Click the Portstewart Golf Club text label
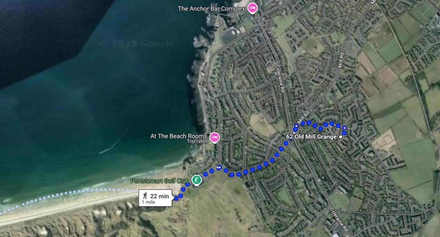 pyautogui.click(x=160, y=181)
